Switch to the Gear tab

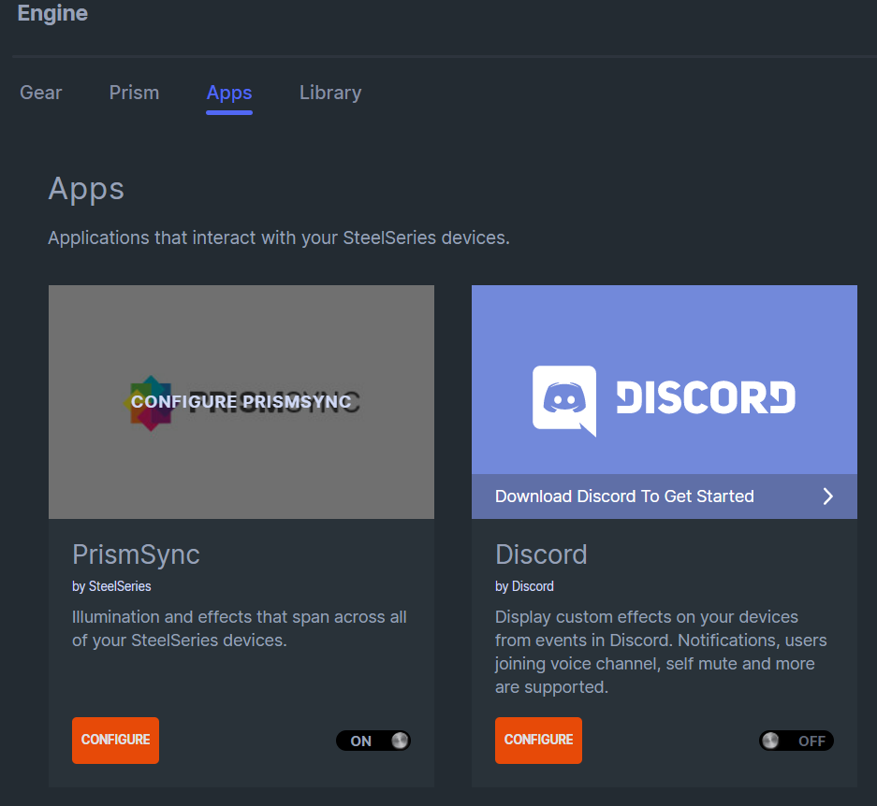click(x=41, y=93)
